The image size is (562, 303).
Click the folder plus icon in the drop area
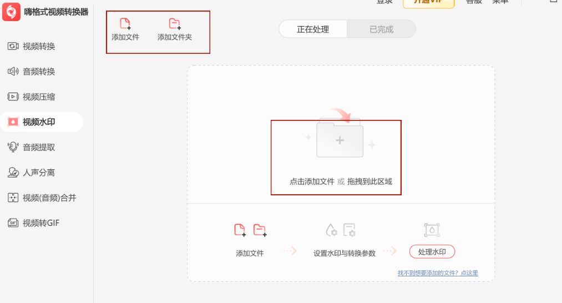point(340,139)
